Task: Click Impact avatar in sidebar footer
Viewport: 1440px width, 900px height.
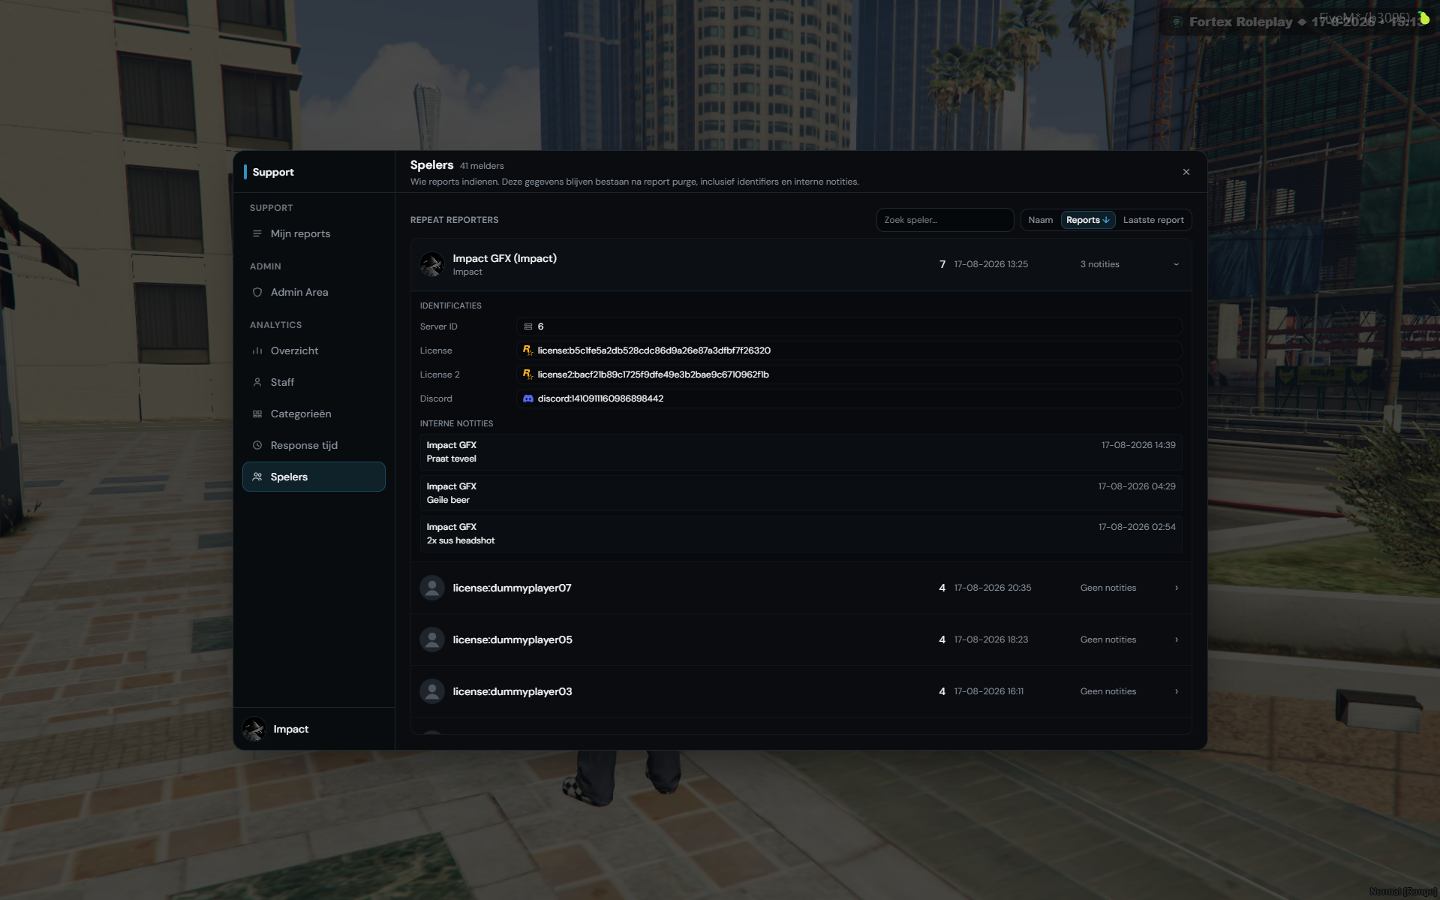Action: click(254, 729)
